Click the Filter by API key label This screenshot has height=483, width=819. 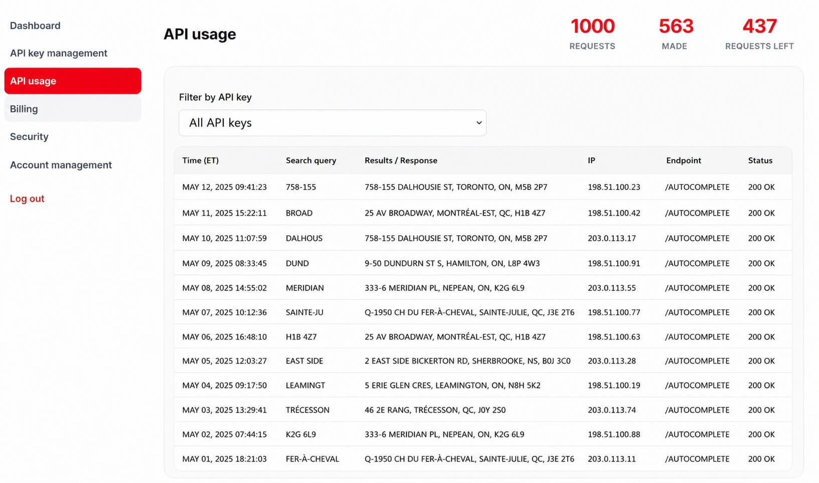[x=215, y=97]
